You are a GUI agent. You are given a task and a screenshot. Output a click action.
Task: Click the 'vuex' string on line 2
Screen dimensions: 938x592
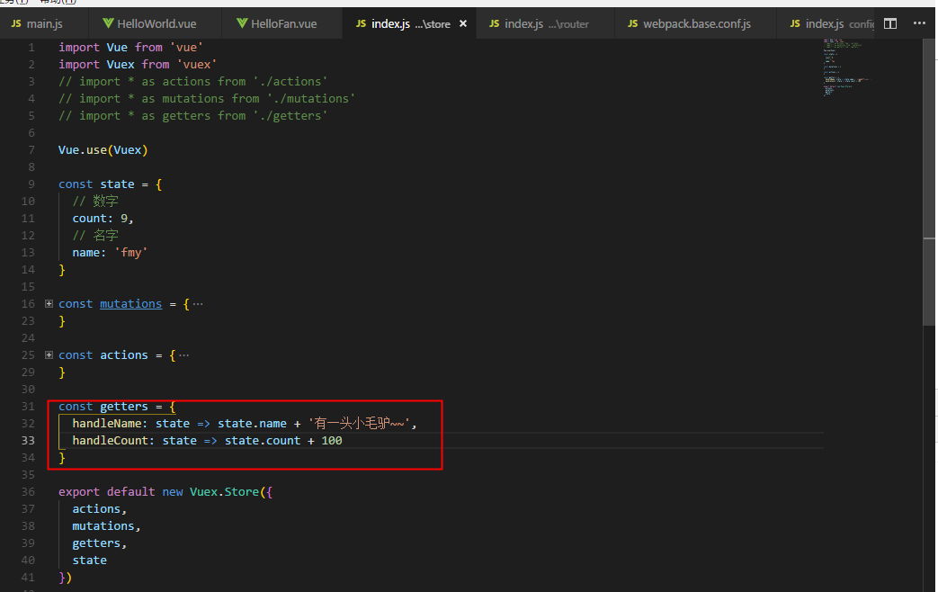coord(197,65)
